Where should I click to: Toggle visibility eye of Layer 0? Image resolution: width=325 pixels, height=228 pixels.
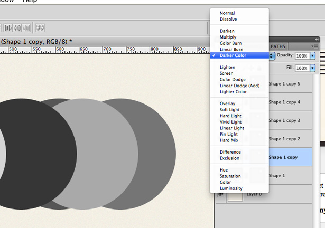point(220,194)
